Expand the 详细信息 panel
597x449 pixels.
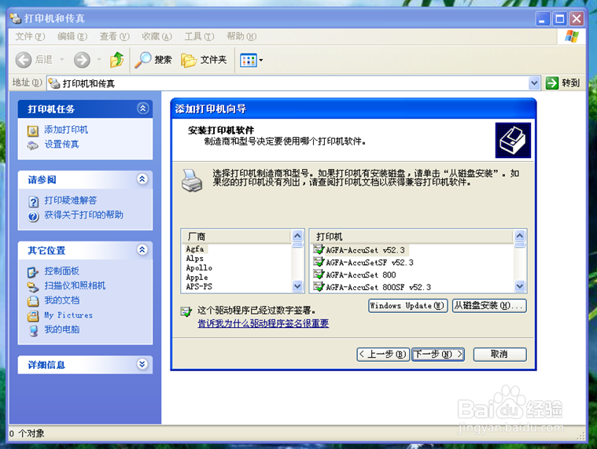tap(142, 364)
